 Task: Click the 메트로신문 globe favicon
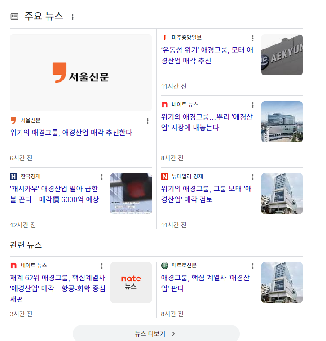click(165, 266)
